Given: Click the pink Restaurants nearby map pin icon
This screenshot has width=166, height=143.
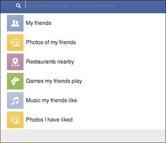Looking at the screenshot, I should click(x=15, y=62).
